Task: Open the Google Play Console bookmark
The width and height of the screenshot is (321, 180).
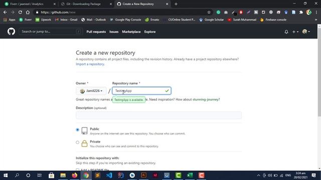Action: tap(125, 20)
